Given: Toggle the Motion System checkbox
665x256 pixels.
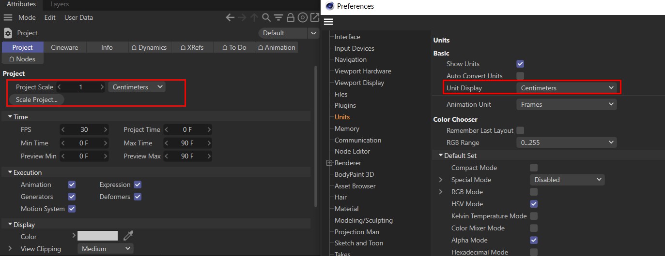Looking at the screenshot, I should [x=72, y=209].
